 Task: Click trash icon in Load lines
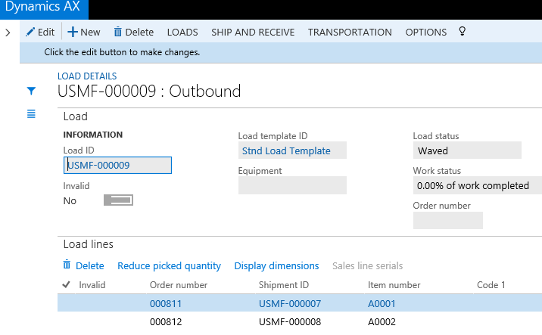67,265
